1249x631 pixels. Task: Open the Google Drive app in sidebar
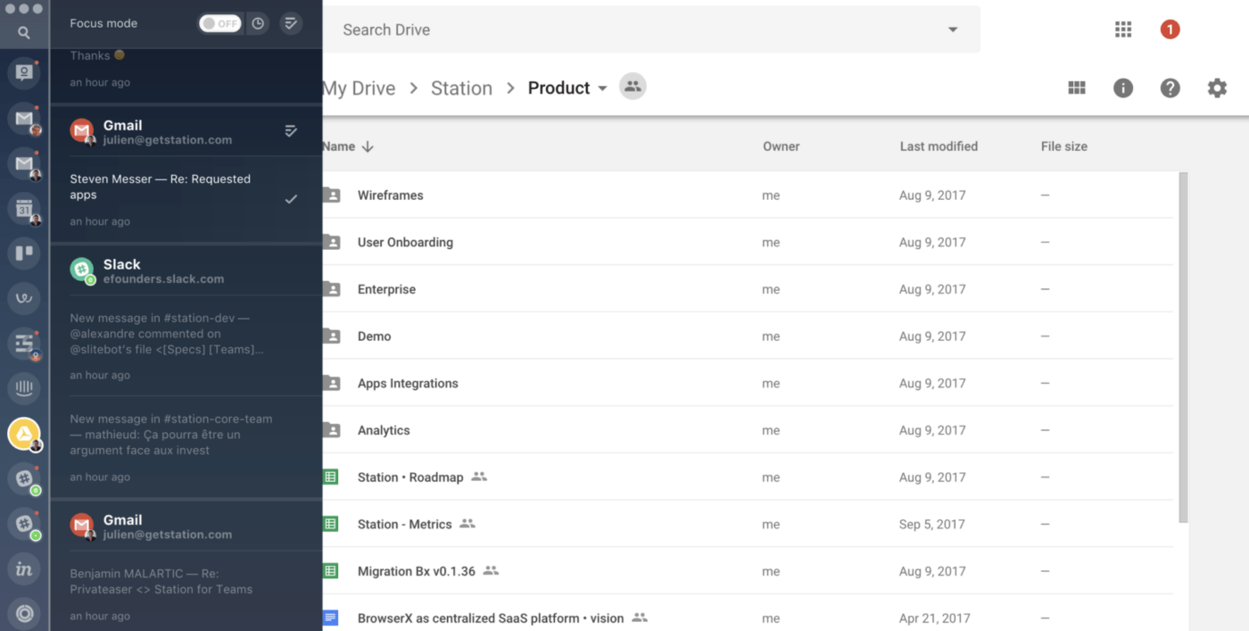(x=24, y=434)
